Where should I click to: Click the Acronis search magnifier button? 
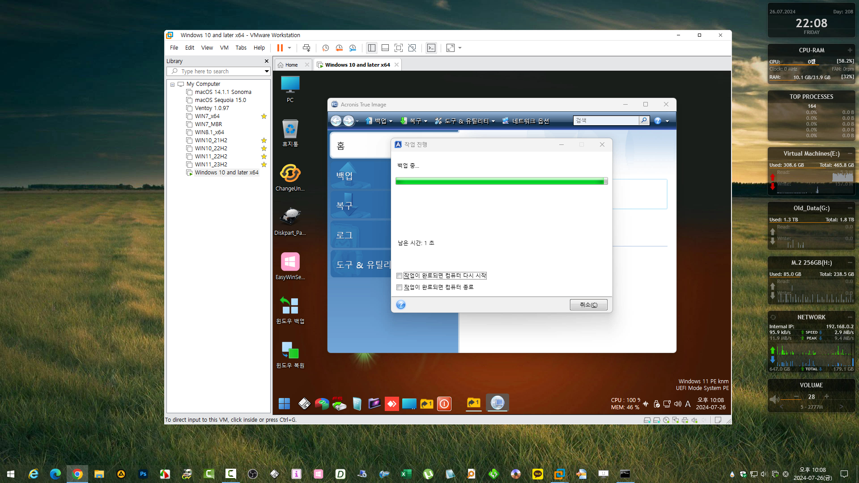(644, 120)
